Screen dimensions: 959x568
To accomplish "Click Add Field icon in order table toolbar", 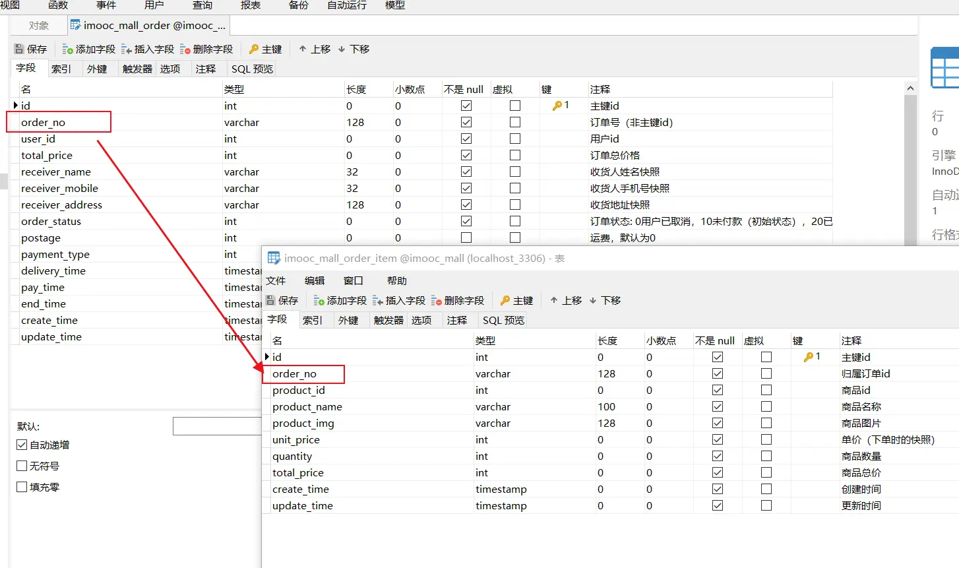I will pyautogui.click(x=67, y=49).
